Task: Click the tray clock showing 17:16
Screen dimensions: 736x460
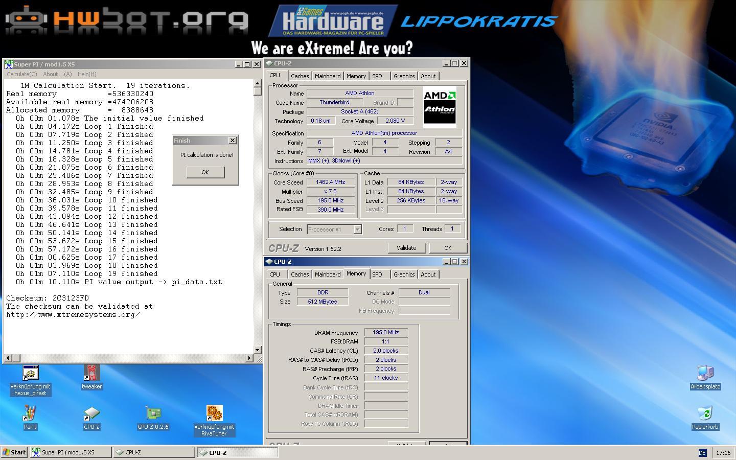Action: pyautogui.click(x=723, y=453)
